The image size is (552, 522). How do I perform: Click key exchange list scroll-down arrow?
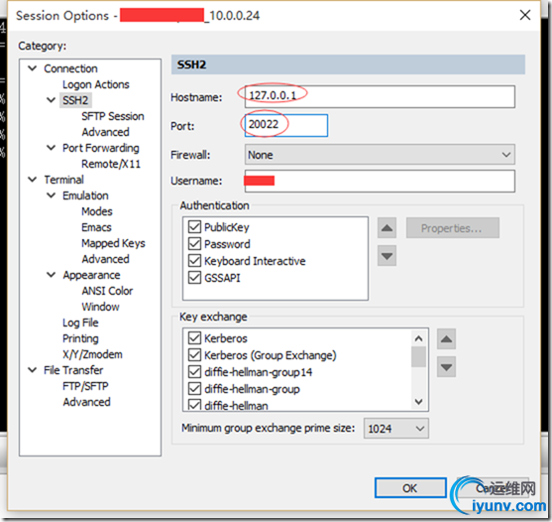[418, 402]
